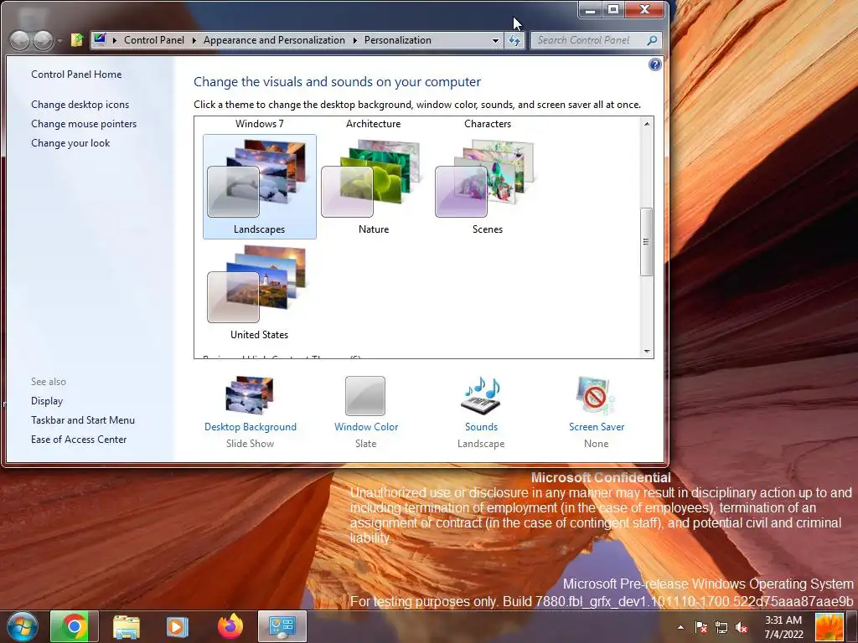This screenshot has height=643, width=858.
Task: Click the muted volume tray icon
Action: coord(742,627)
